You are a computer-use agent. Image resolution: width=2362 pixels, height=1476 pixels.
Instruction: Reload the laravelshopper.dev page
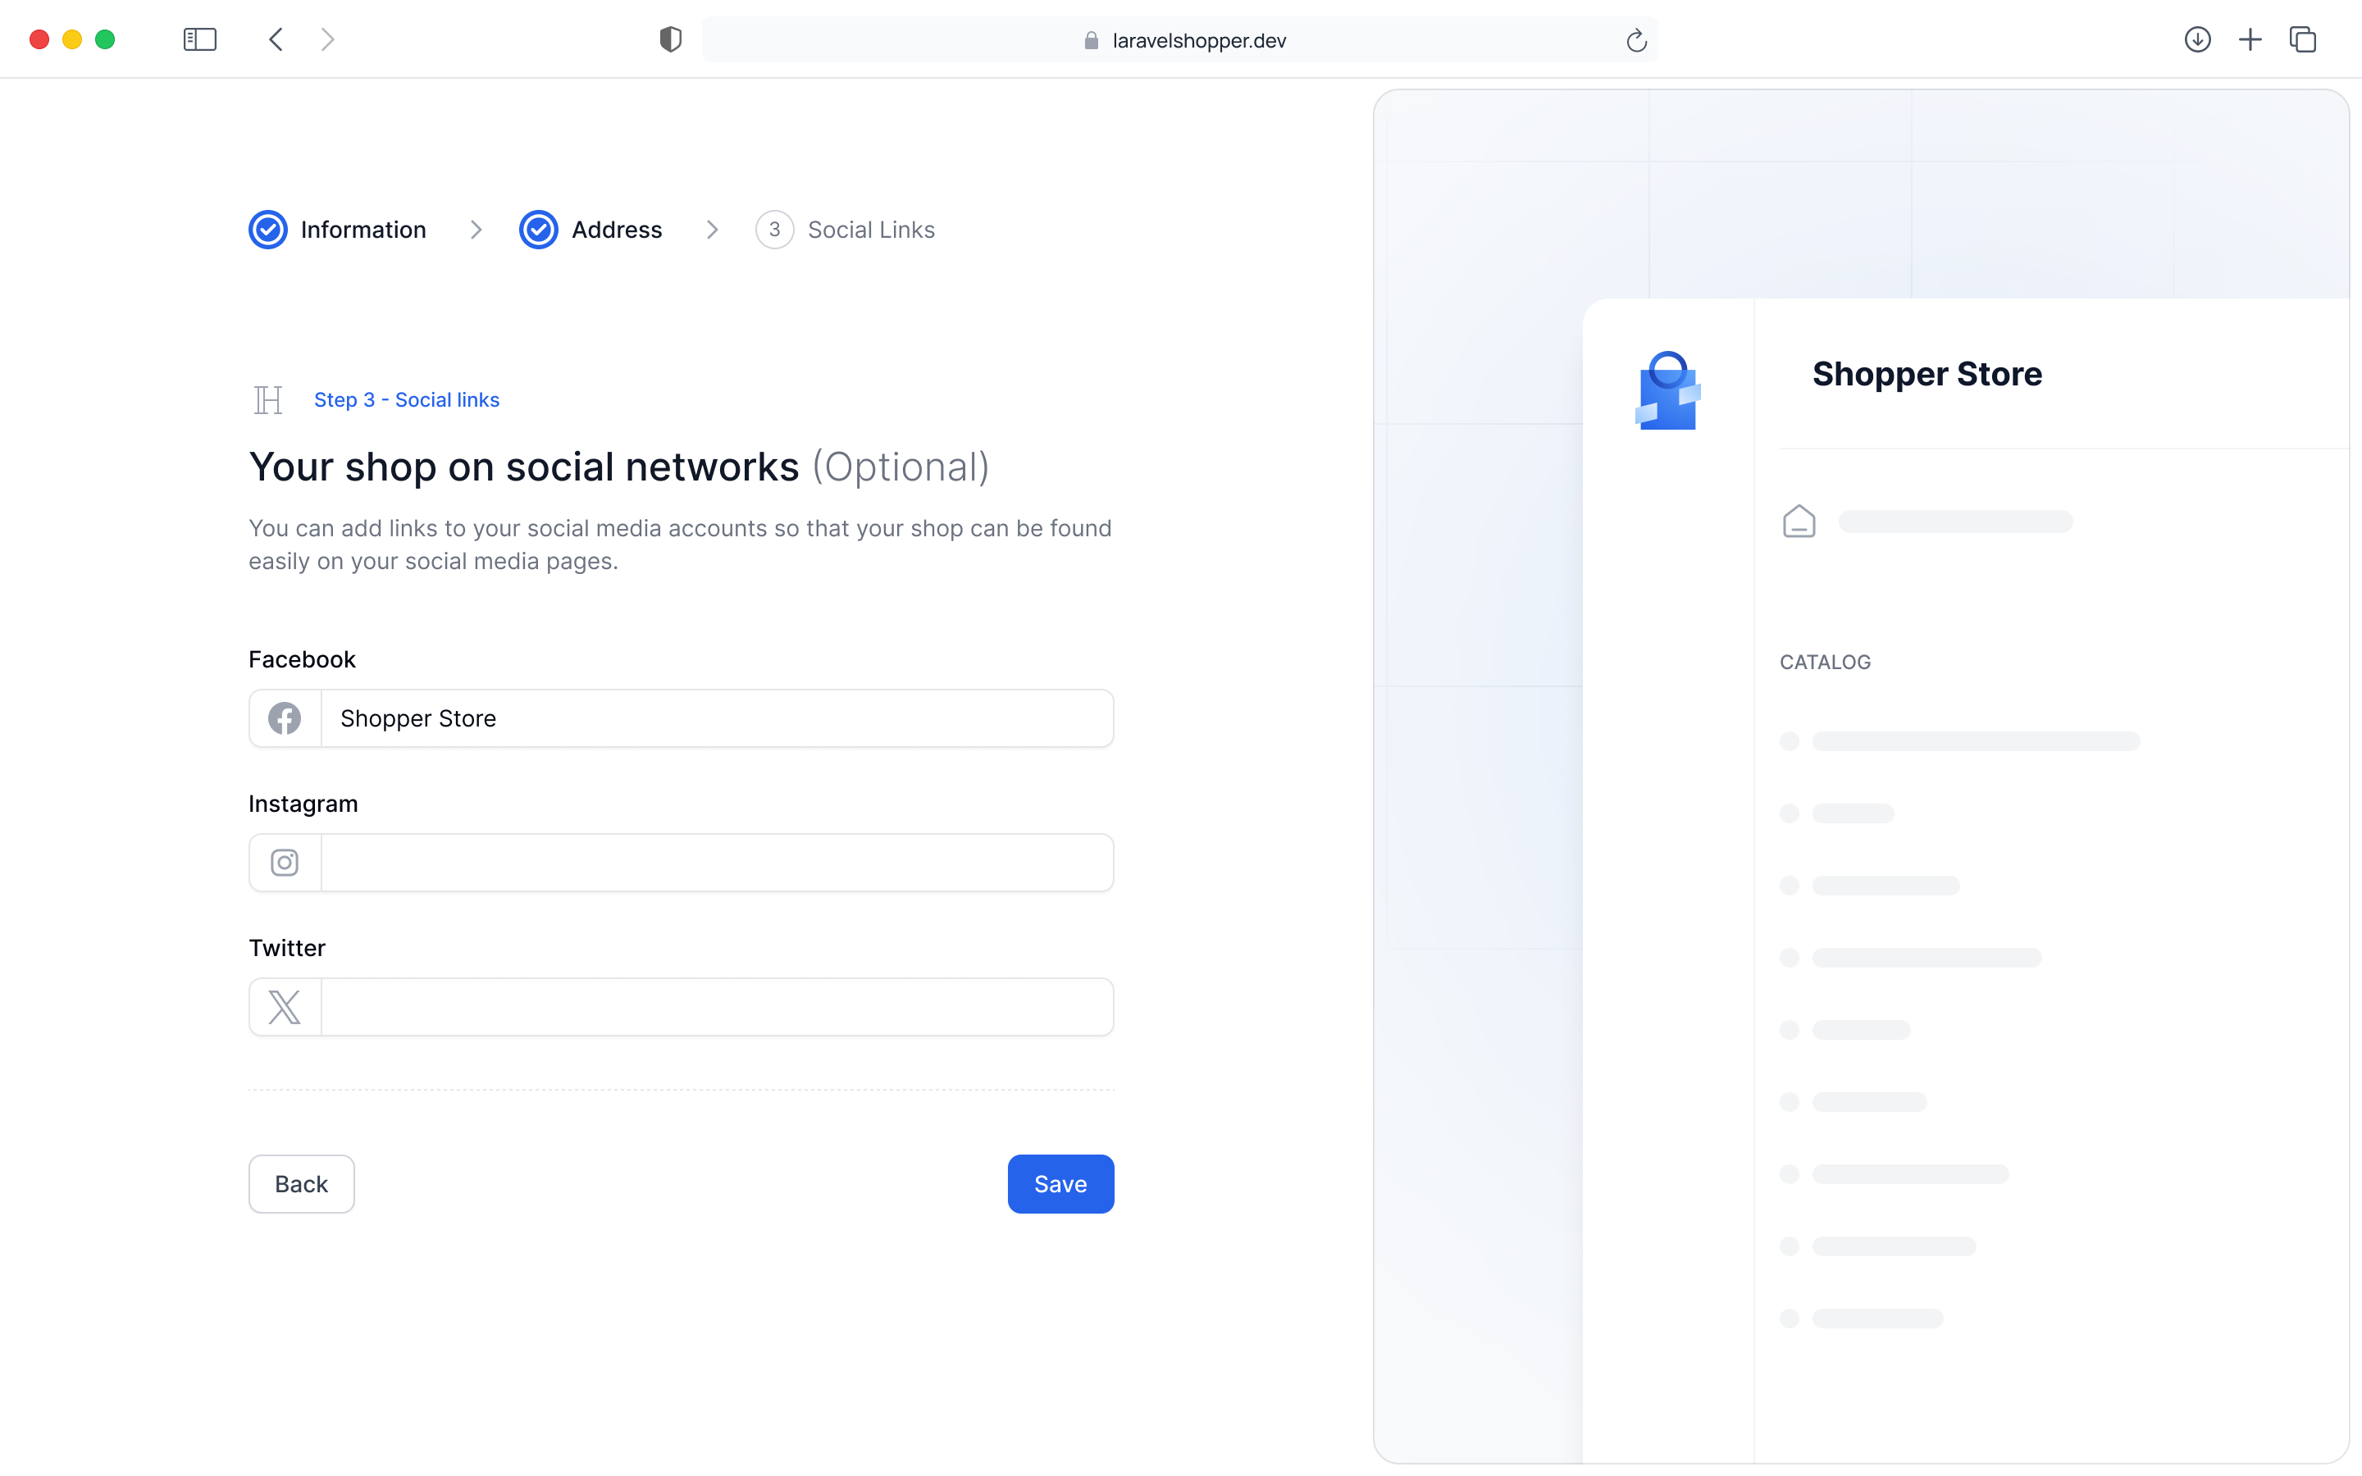point(1637,40)
